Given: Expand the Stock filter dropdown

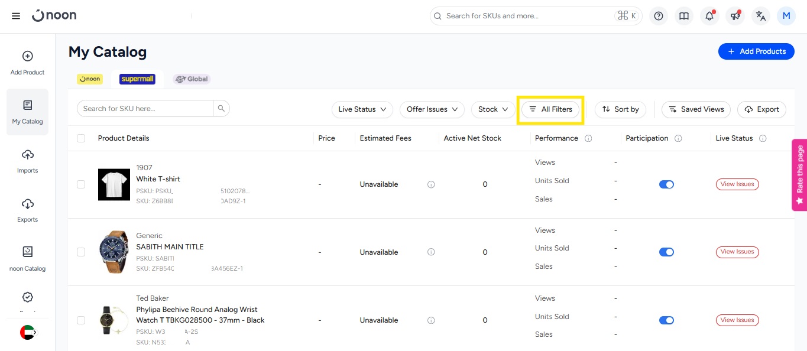Looking at the screenshot, I should coord(493,109).
